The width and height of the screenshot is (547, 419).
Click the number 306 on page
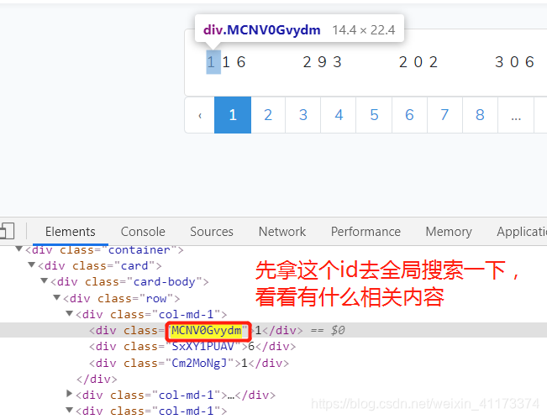(514, 62)
